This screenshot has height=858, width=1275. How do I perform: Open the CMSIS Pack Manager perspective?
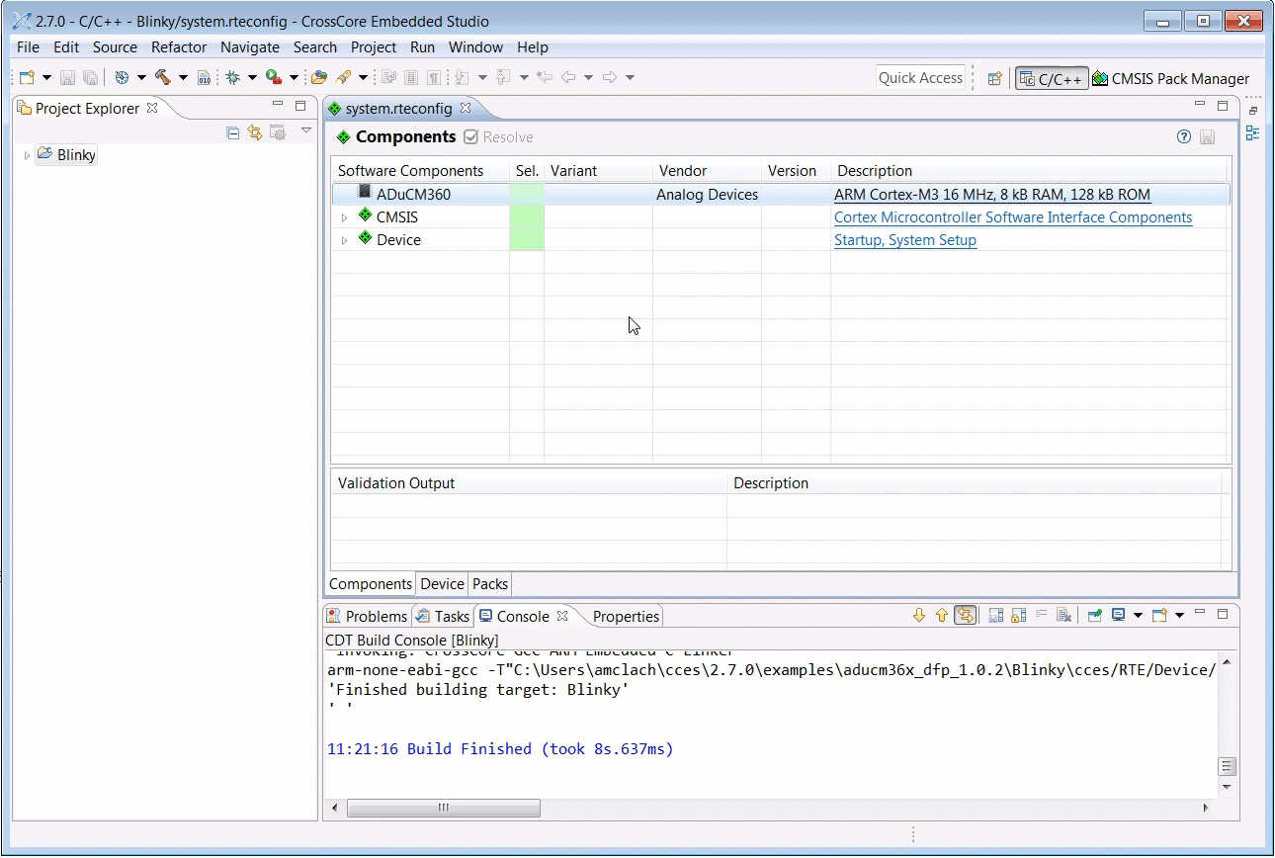[1171, 79]
